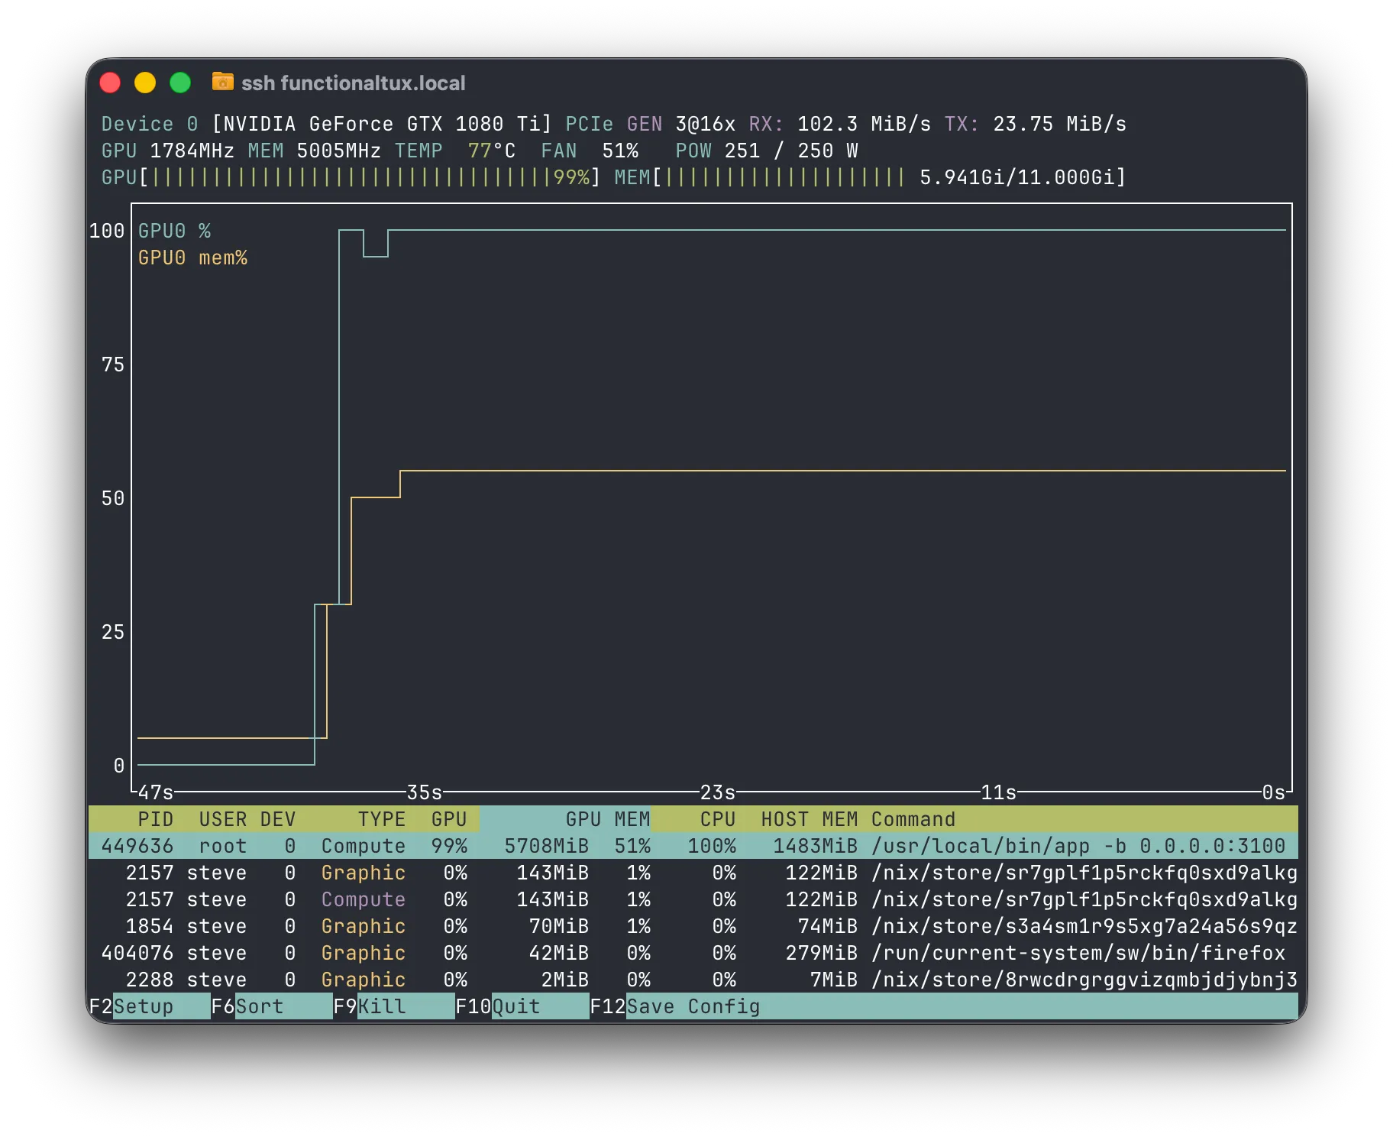Viewport: 1393px width, 1137px height.
Task: Quit nvtop using F10Quit
Action: click(498, 1006)
